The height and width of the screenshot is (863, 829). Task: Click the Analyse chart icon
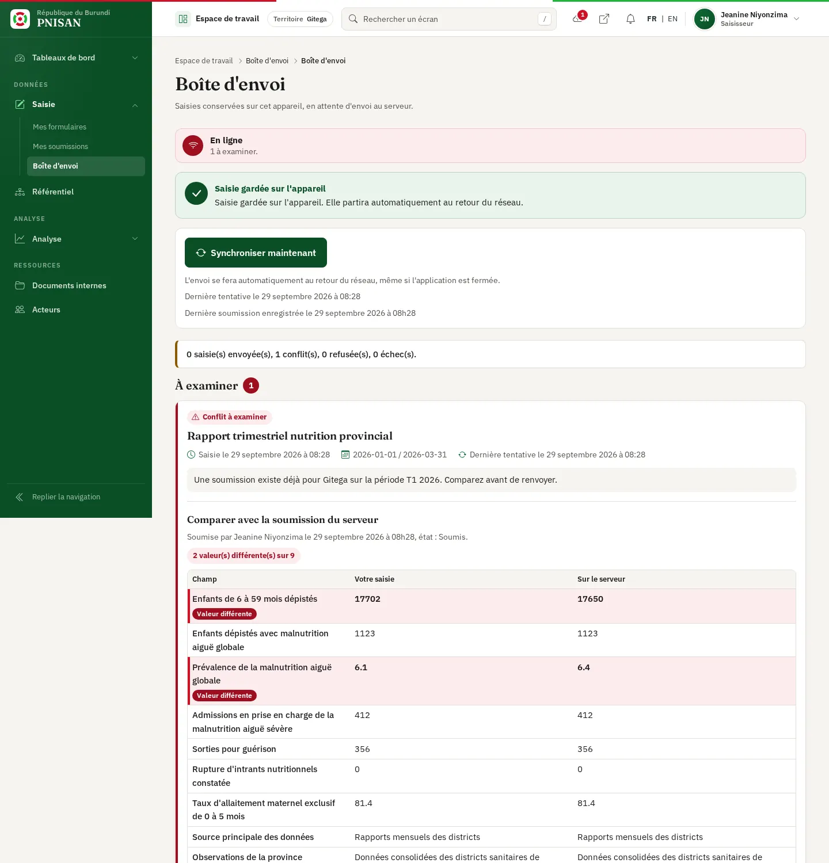click(20, 239)
